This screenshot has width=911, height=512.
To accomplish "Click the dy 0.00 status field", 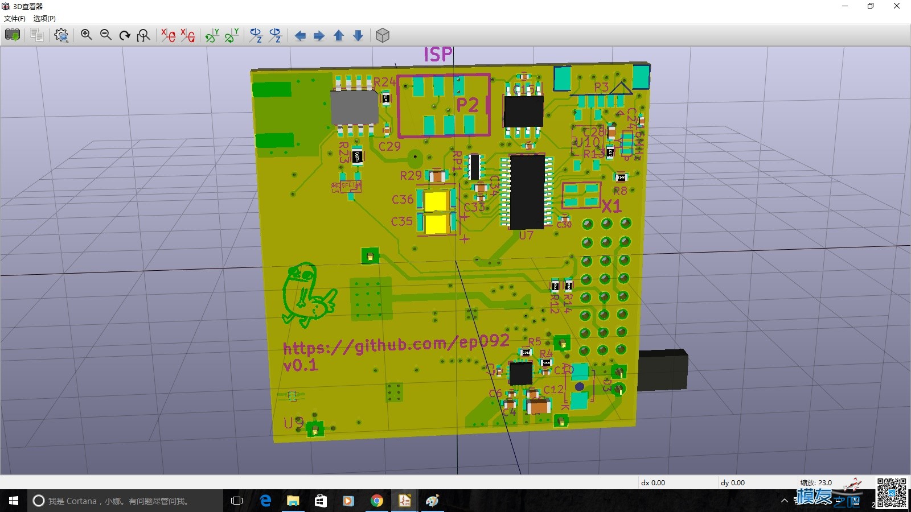I will click(733, 482).
